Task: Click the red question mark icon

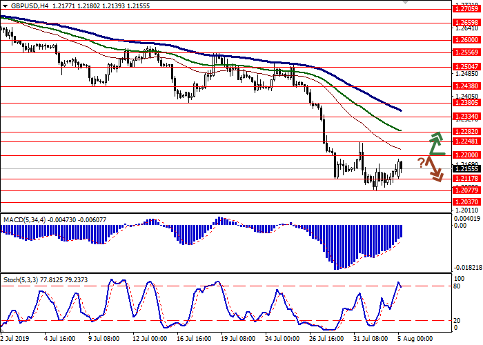Action: click(x=421, y=162)
